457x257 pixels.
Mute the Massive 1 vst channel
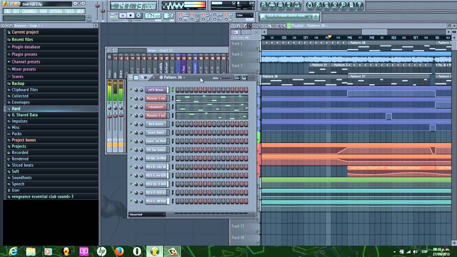[131, 99]
